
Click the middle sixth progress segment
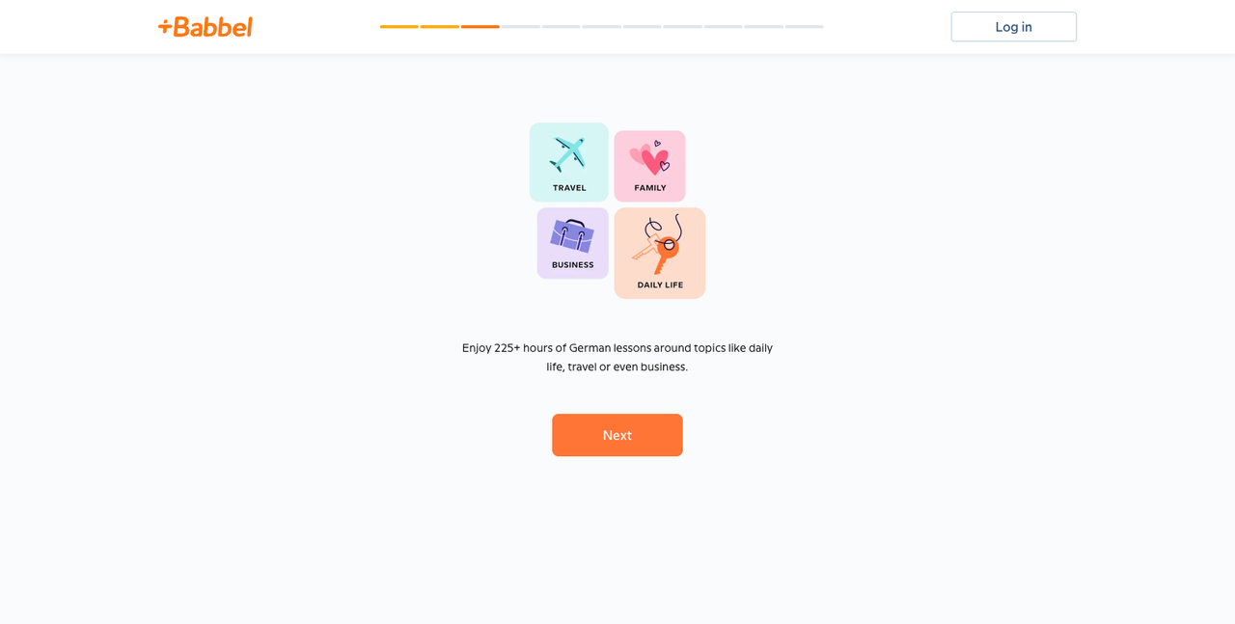[602, 27]
